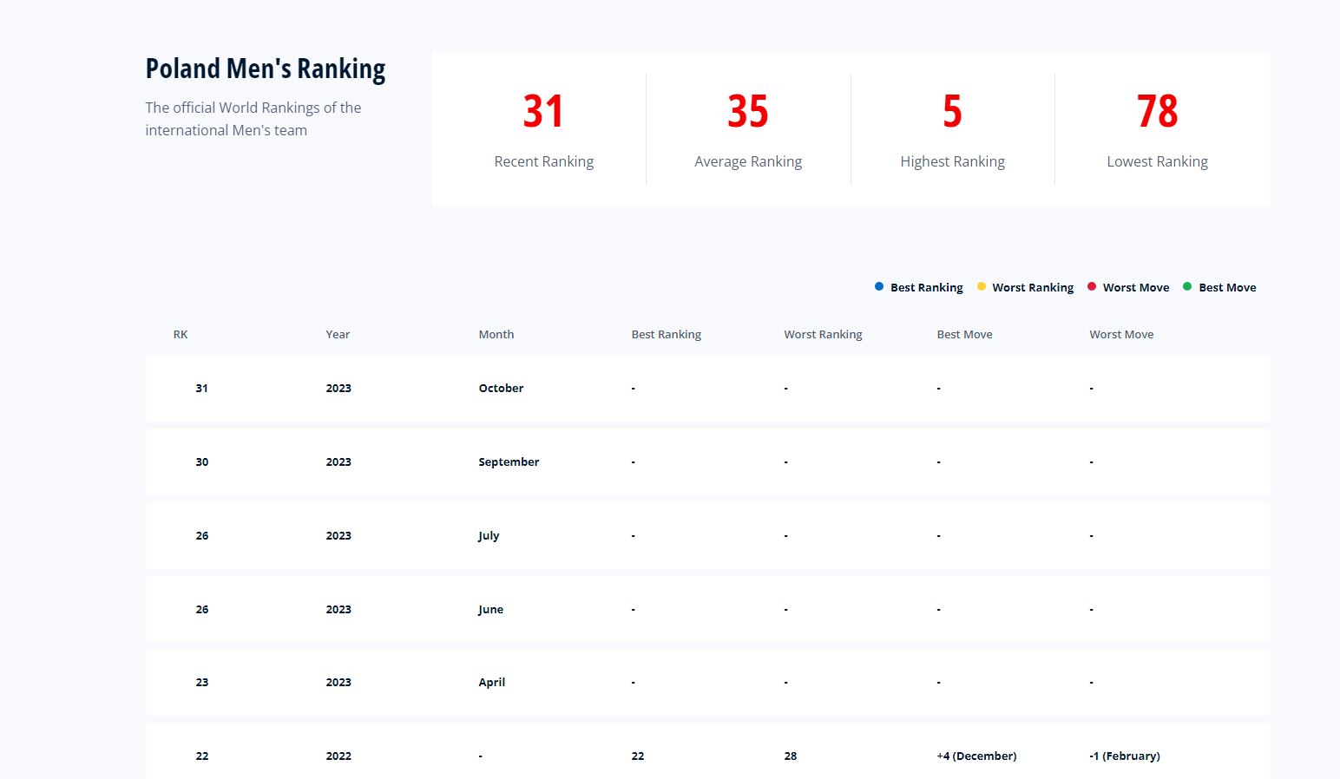Click the Best Ranking column header
Viewport: 1340px width, 779px height.
point(666,334)
